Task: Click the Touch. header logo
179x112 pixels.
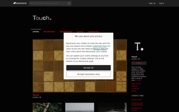Action: tap(42, 18)
